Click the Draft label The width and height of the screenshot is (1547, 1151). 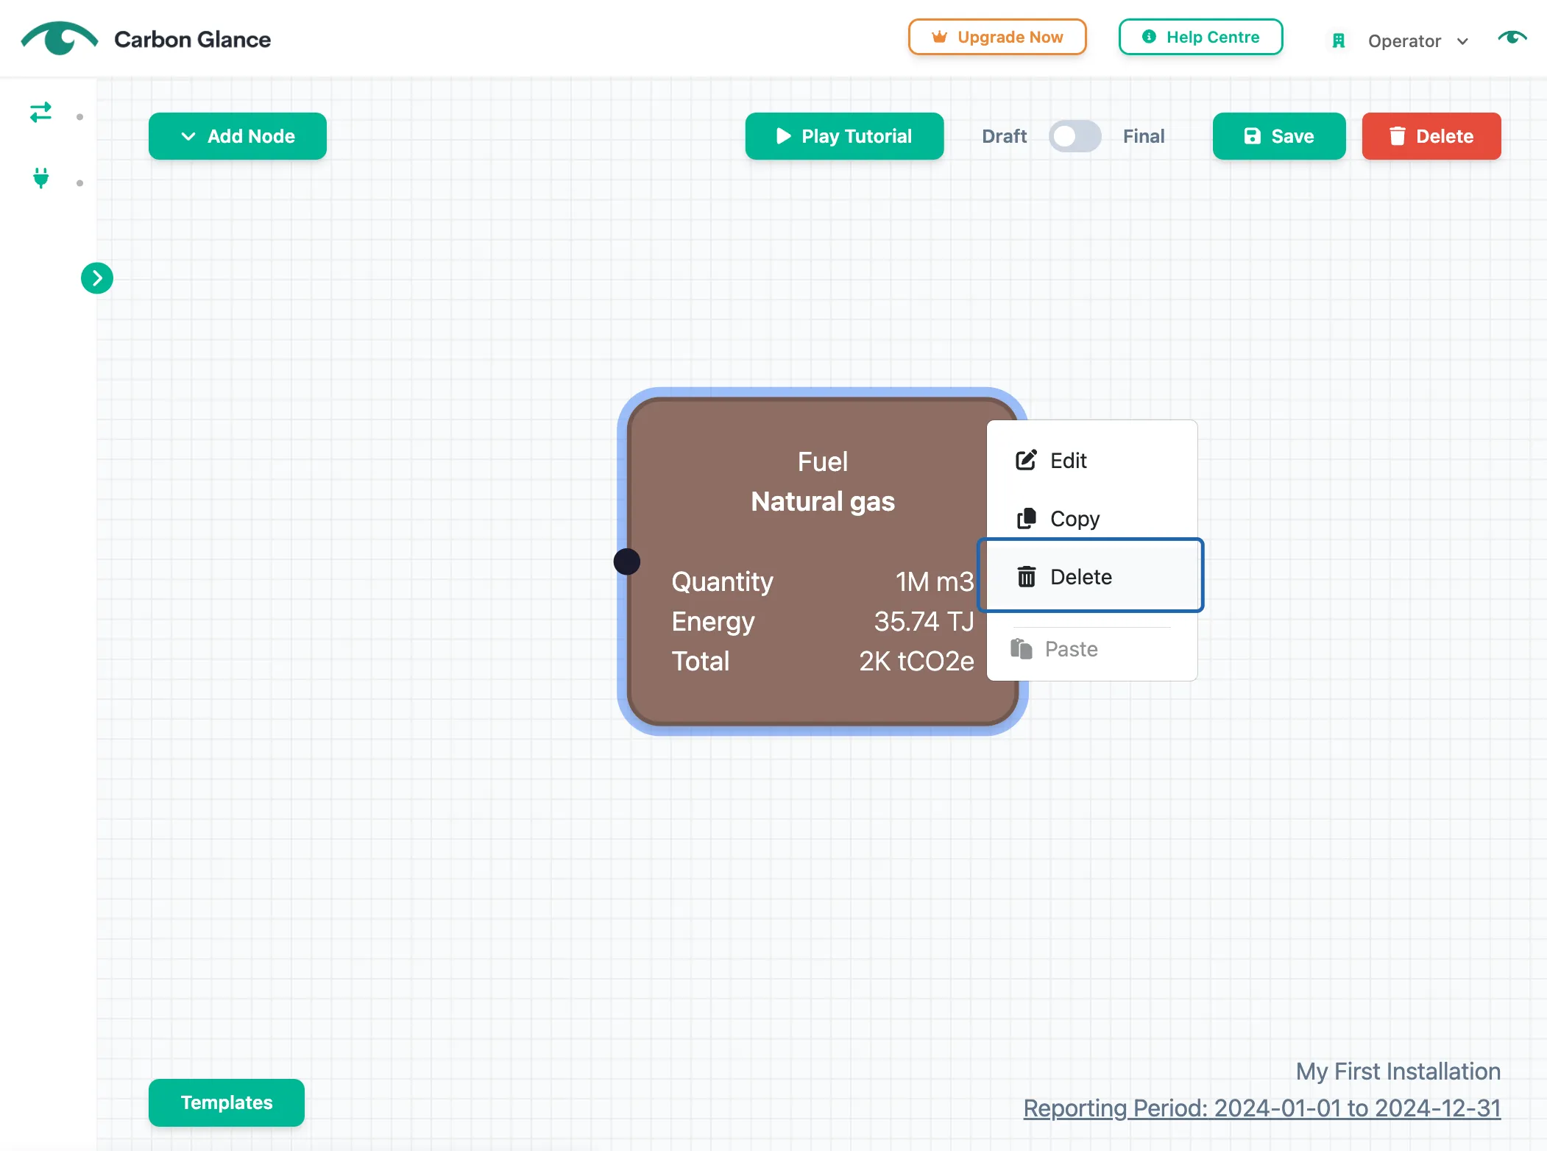1004,136
